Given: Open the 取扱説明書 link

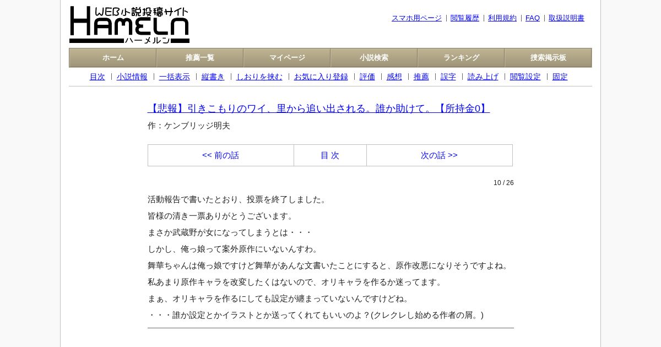Looking at the screenshot, I should pyautogui.click(x=566, y=18).
